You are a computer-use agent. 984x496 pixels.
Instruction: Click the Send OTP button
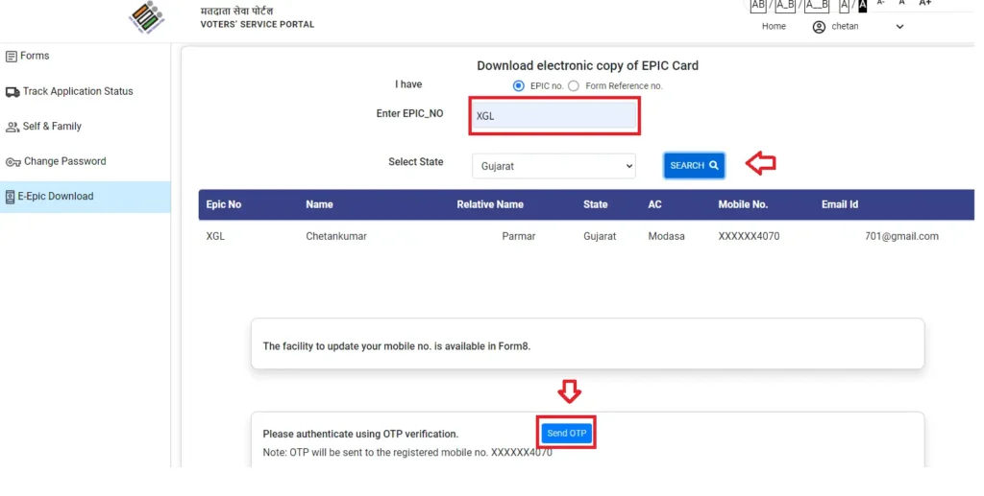[x=566, y=433]
